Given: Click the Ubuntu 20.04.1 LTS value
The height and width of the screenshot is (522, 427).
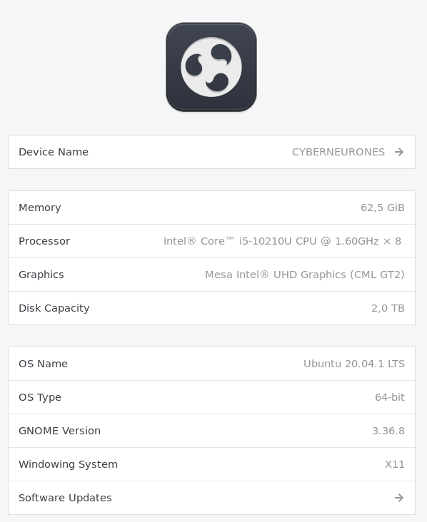Looking at the screenshot, I should pos(354,364).
